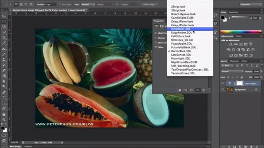Open the Essentials workspace dropdown
This screenshot has width=264, height=148.
coord(251,5)
